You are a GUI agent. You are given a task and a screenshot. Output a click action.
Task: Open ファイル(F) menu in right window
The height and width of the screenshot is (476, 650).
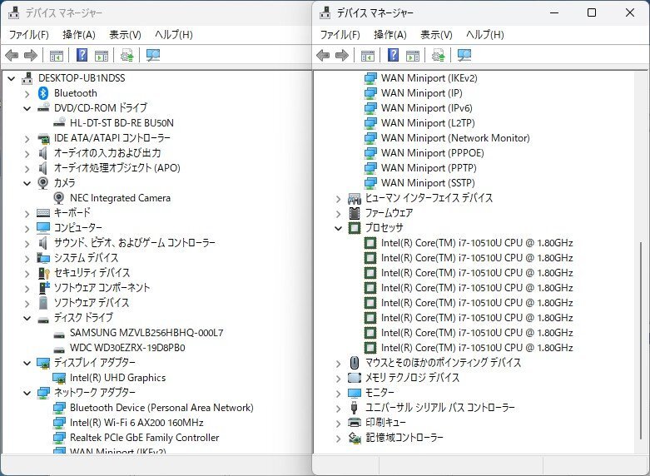click(340, 34)
